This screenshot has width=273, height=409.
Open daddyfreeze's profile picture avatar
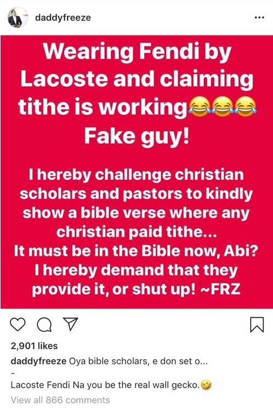click(x=18, y=18)
